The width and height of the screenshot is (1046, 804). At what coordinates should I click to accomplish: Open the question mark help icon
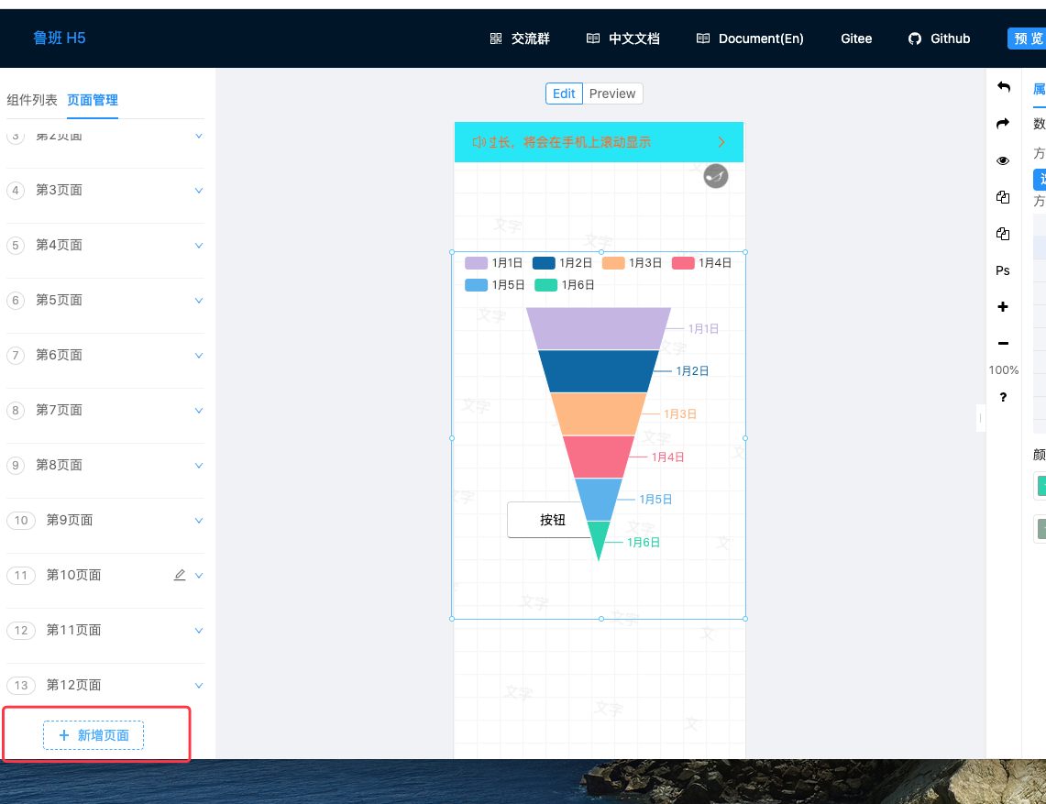point(1003,397)
